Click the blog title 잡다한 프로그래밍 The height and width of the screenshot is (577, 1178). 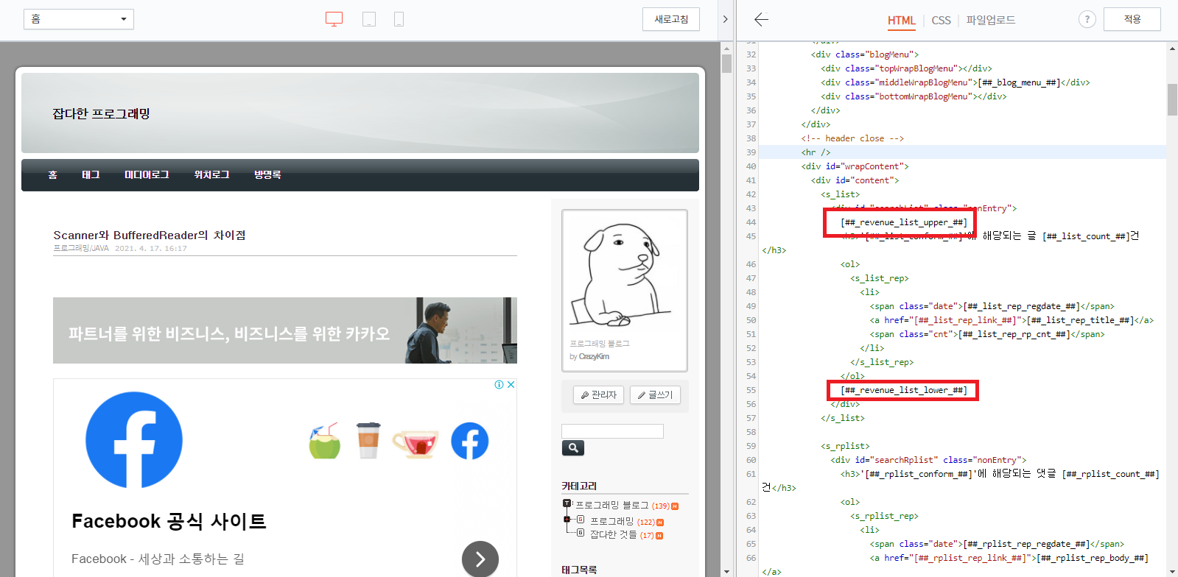pyautogui.click(x=102, y=113)
